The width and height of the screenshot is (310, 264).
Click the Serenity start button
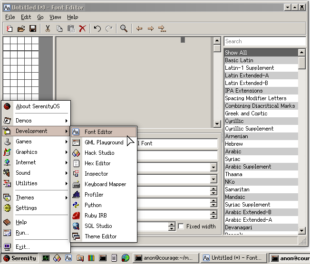pyautogui.click(x=19, y=258)
